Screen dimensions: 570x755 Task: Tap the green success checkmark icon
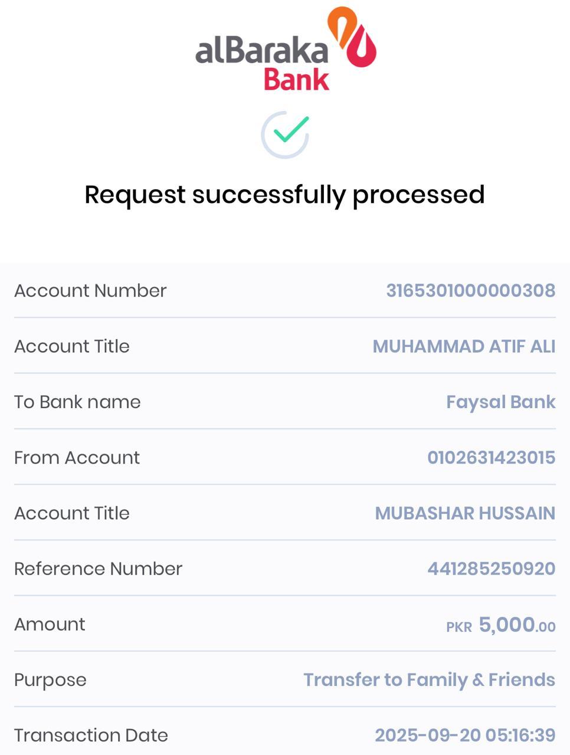coord(286,134)
